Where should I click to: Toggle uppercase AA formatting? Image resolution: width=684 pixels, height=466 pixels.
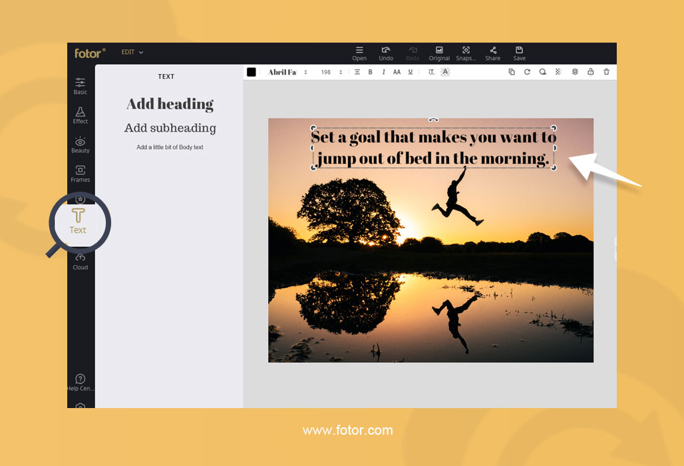tap(397, 72)
